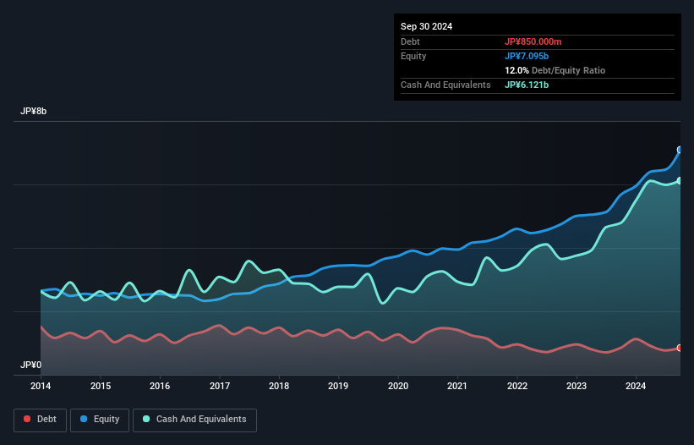Click the blue Equity endpoint marker
The image size is (694, 445).
(x=680, y=150)
